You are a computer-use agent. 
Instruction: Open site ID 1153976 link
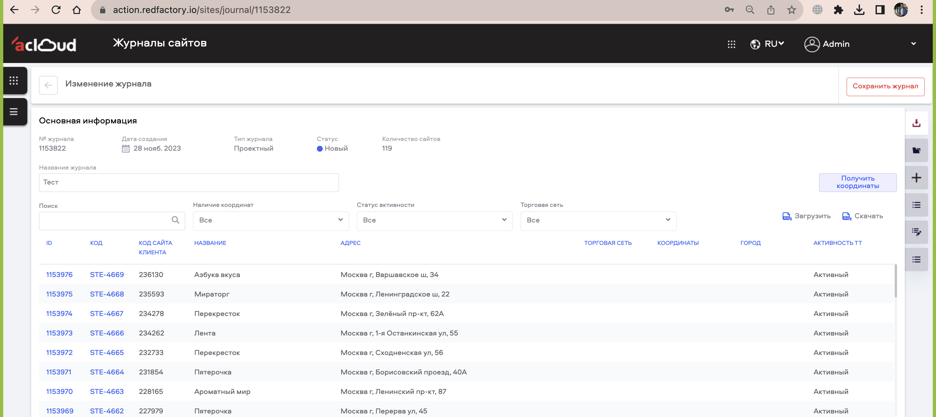[x=59, y=275]
